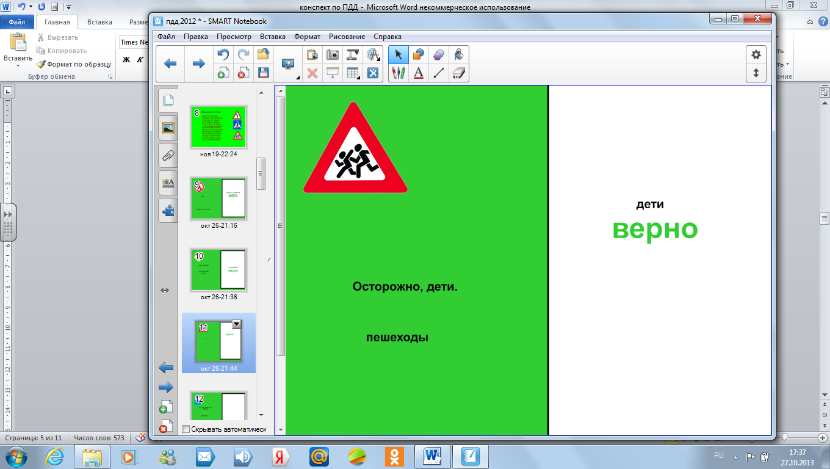Open Add-ons puzzle piece tab
The image size is (830, 469).
point(167,211)
